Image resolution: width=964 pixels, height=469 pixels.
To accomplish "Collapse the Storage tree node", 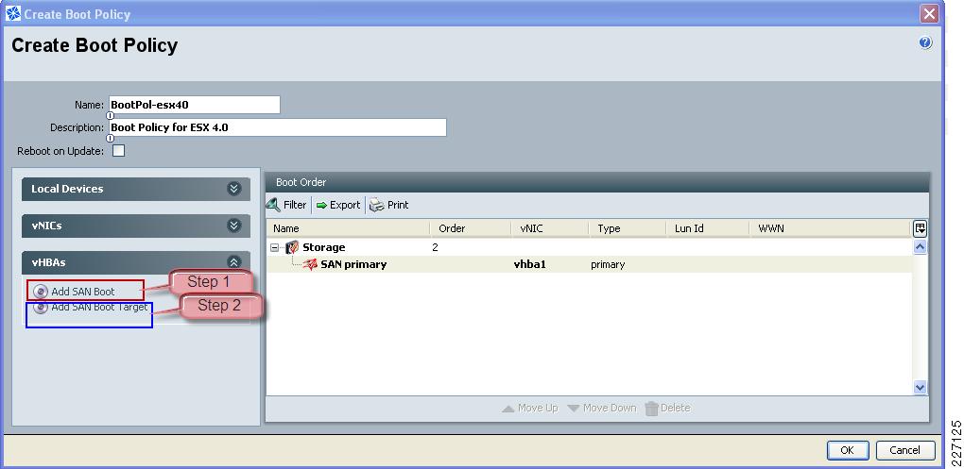I will (x=275, y=248).
